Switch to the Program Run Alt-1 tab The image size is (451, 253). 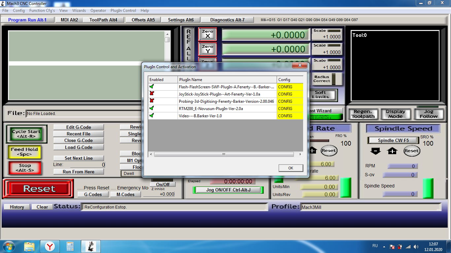[27, 20]
